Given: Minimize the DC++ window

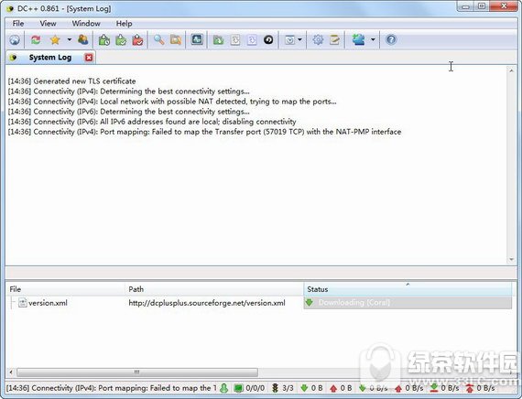Looking at the screenshot, I should tap(465, 6).
